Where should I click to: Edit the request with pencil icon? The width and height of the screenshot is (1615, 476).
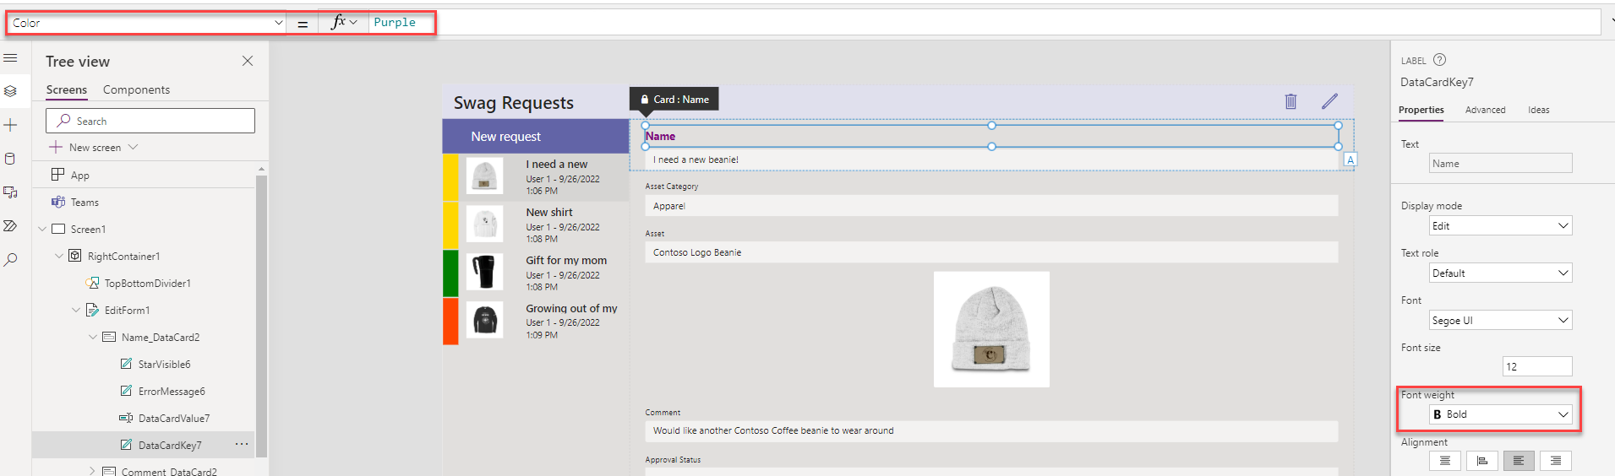coord(1329,101)
